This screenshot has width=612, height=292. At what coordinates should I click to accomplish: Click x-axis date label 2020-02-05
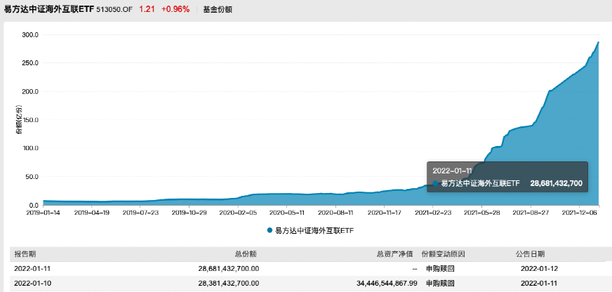pyautogui.click(x=238, y=213)
